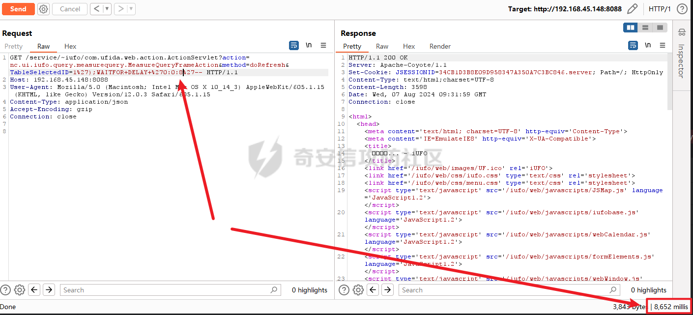Go to previous request in history
The width and height of the screenshot is (693, 315).
tap(96, 9)
